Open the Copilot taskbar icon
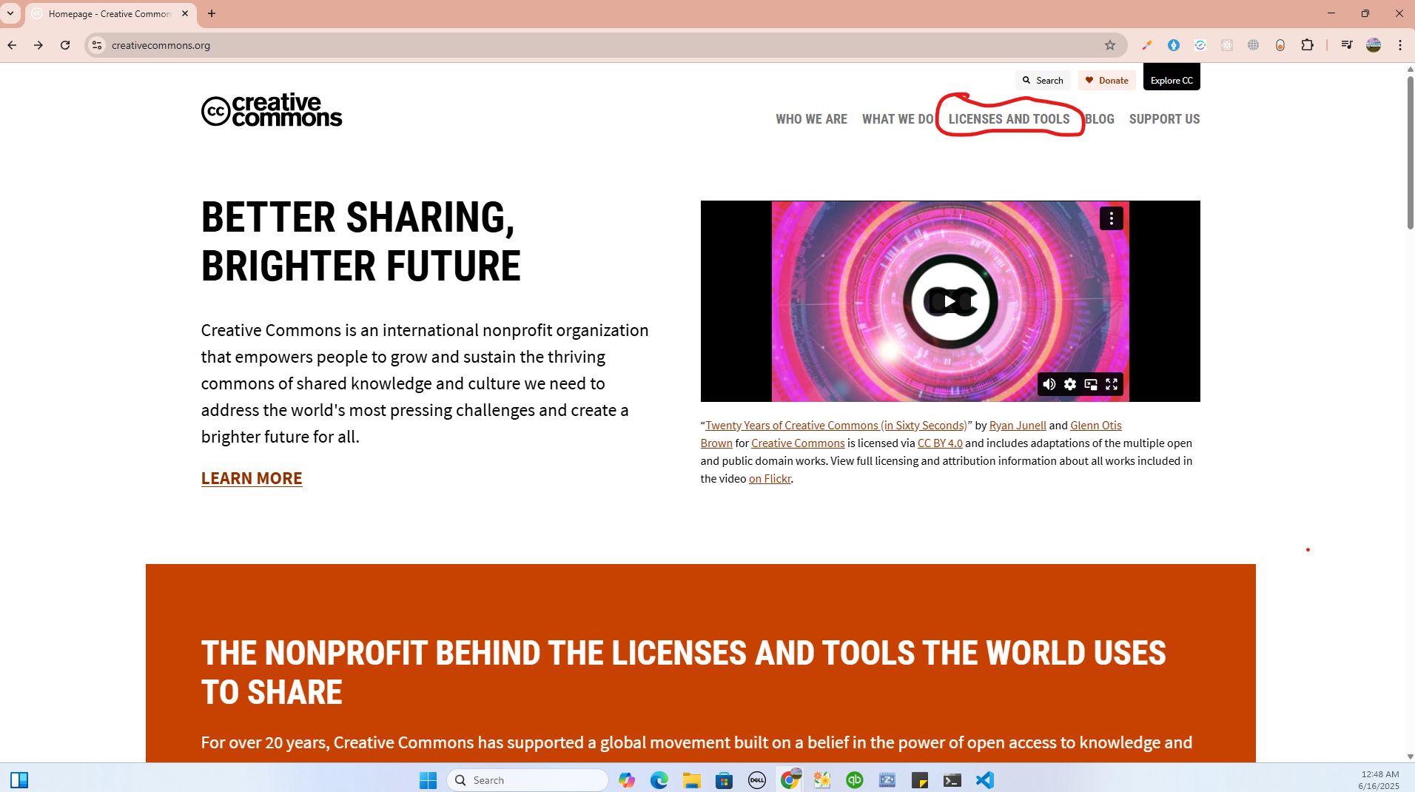 pos(627,780)
